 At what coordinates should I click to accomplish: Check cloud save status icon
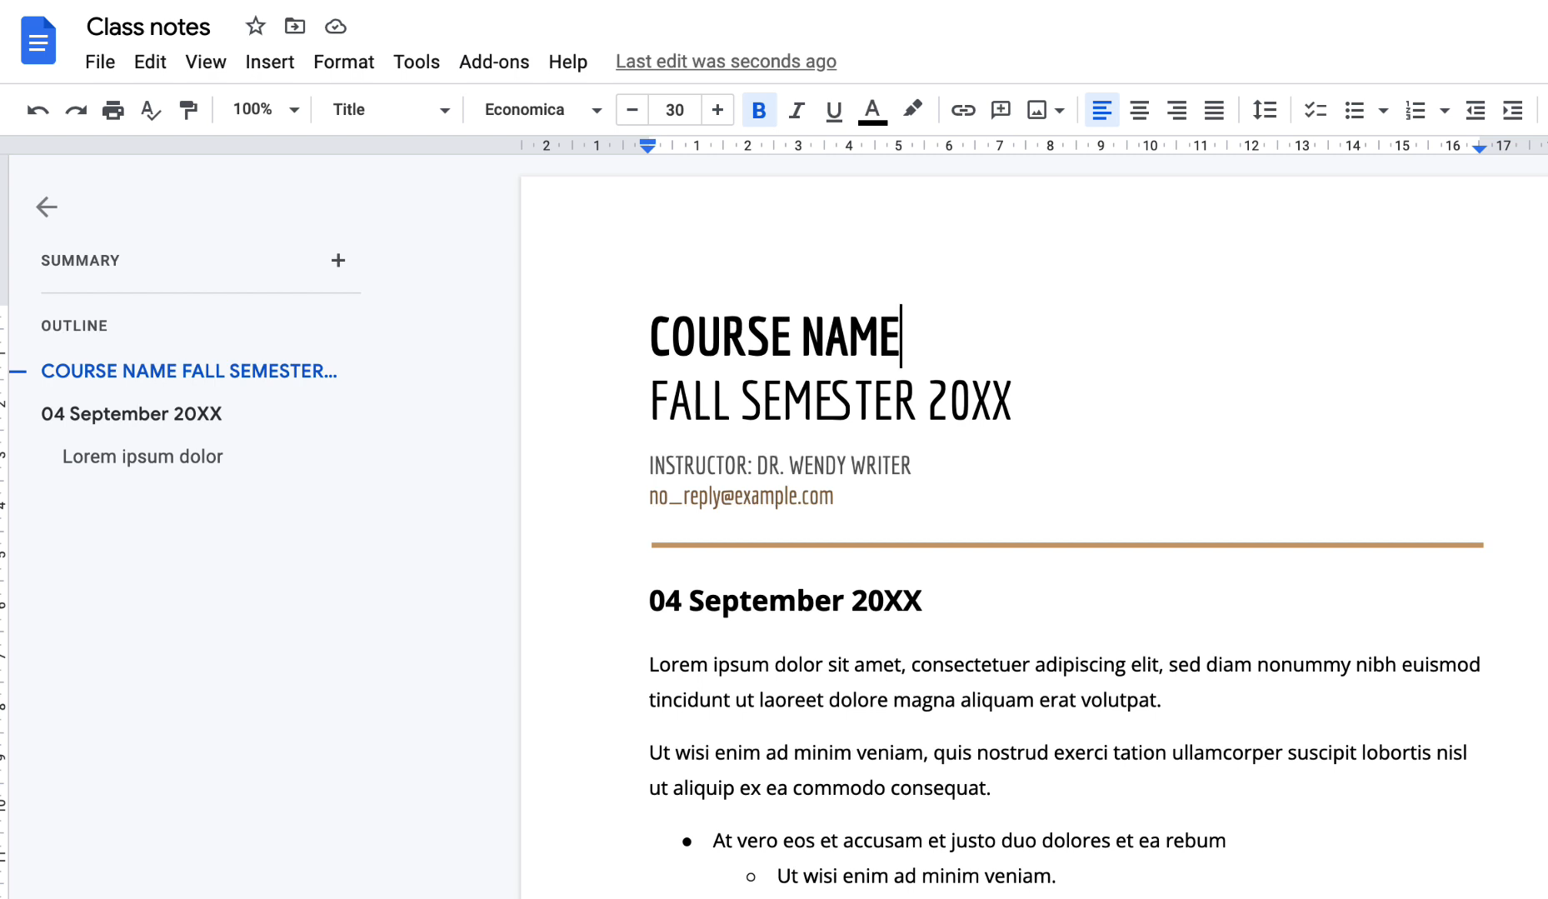[x=336, y=27]
